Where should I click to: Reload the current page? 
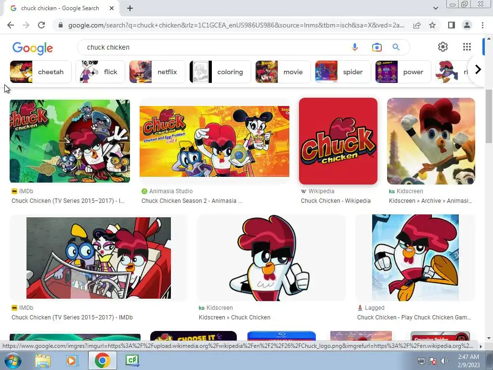[x=41, y=25]
